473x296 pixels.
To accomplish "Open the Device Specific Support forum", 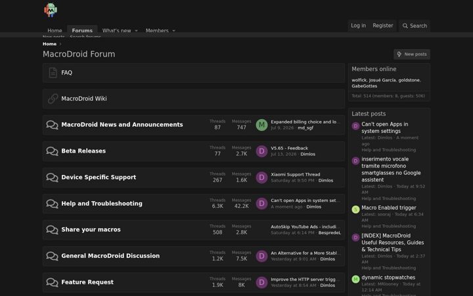I will (x=99, y=178).
